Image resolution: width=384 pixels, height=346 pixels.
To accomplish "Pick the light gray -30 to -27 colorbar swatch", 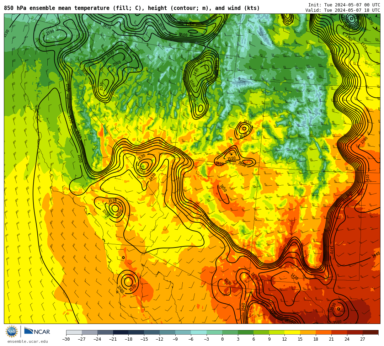I will point(74,332).
